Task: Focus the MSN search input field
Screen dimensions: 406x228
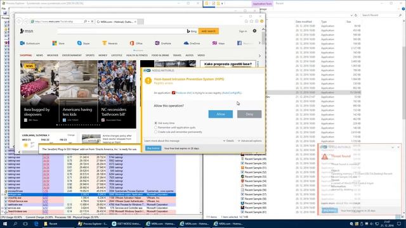Action: [121, 31]
